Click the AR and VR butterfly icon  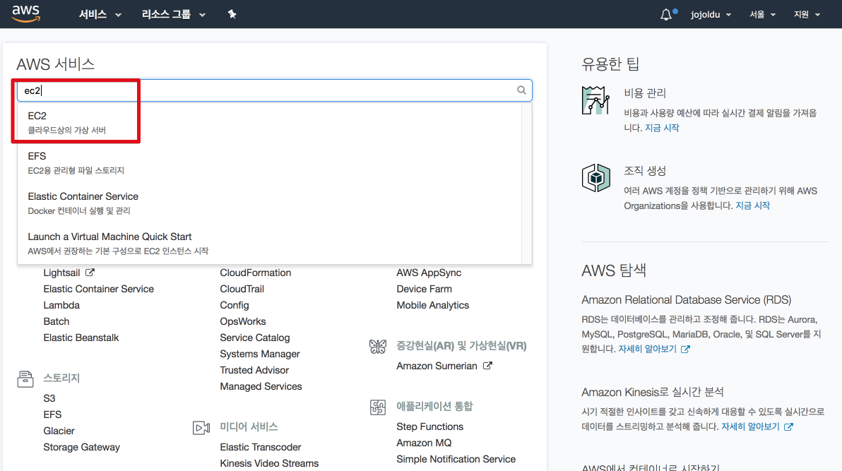pos(377,347)
